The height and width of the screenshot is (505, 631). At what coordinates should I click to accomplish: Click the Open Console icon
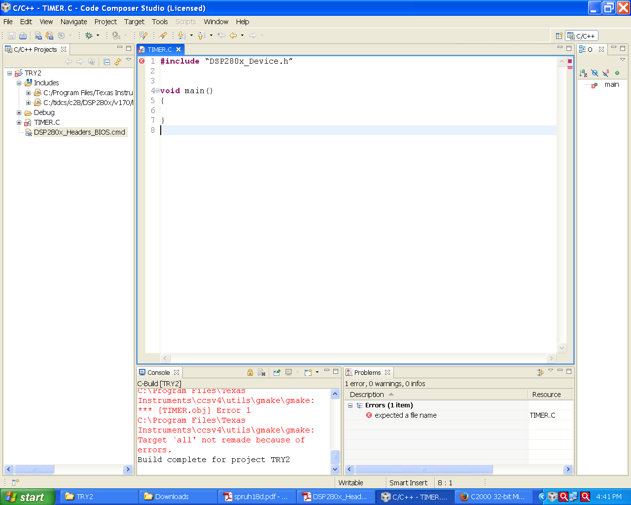pos(308,372)
